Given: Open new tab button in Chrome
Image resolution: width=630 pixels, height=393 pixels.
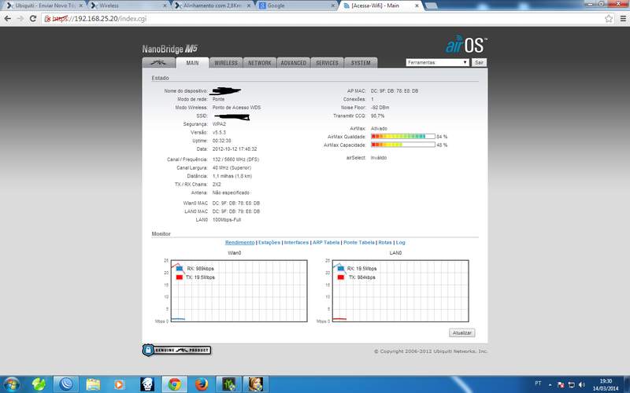Looking at the screenshot, I should click(431, 6).
